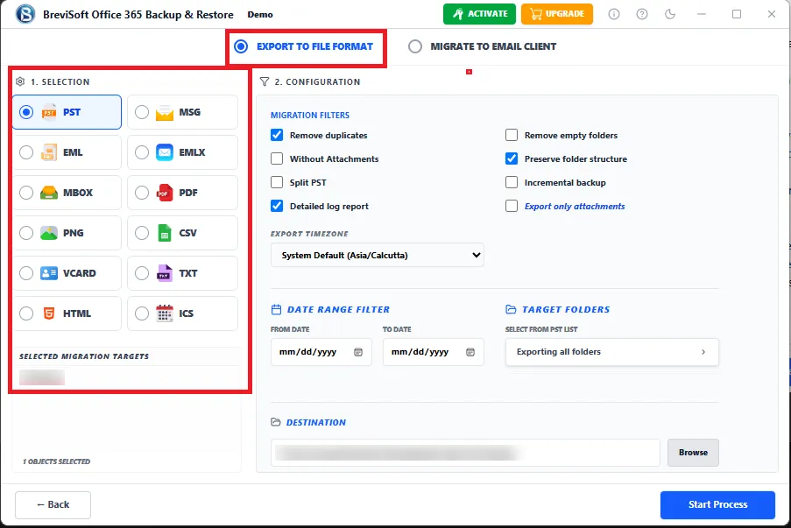
Task: Click the Activate button
Action: (x=479, y=14)
